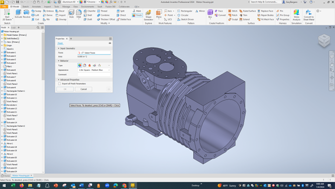Open Windows Start menu

pyautogui.click(x=4, y=186)
